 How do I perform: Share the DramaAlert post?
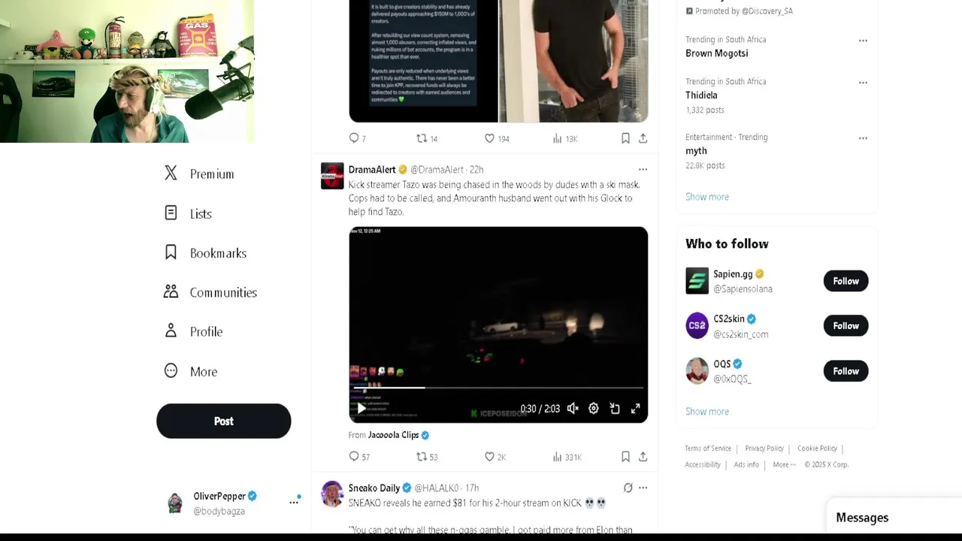[x=643, y=457]
